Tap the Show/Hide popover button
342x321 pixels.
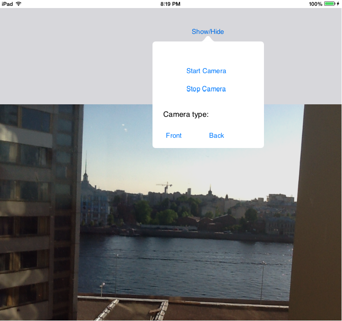(x=208, y=32)
